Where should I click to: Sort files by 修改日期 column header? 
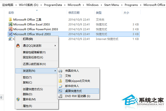(x=74, y=13)
